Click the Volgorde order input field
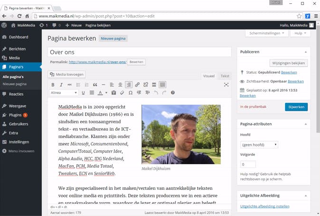 (248, 165)
